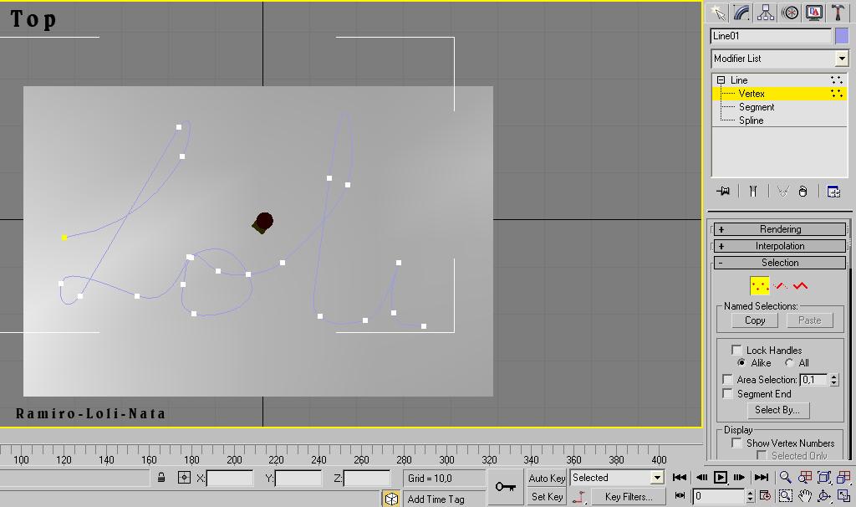Click Copy named selection button
856x507 pixels.
coord(755,320)
